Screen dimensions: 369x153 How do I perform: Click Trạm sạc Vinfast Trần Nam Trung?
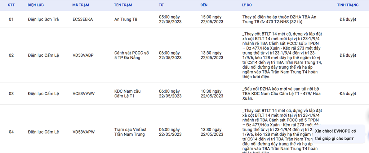click(129, 132)
